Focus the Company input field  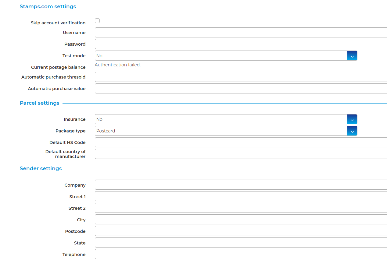pos(241,185)
